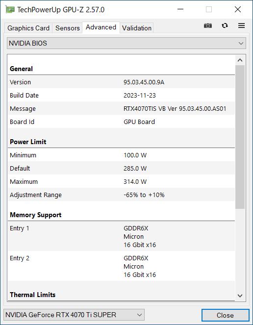Click the Memory Support section header
This screenshot has width=253, height=325.
point(35,215)
